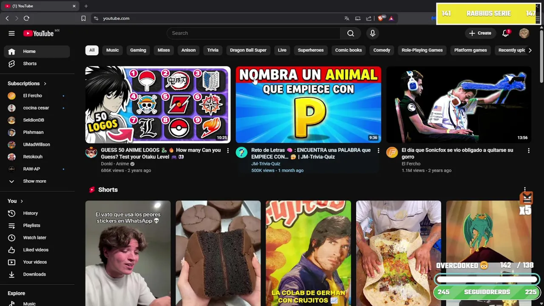The width and height of the screenshot is (544, 306).
Task: Expand Subscriptions section chevron
Action: (x=45, y=84)
